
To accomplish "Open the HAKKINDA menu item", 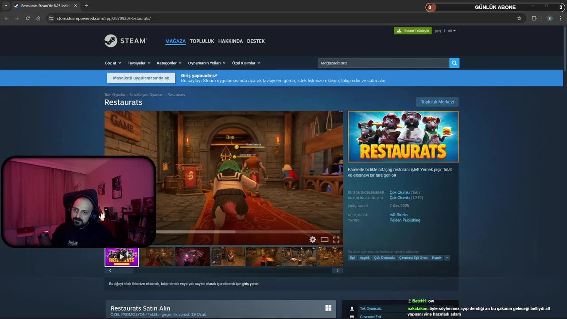I will 230,41.
